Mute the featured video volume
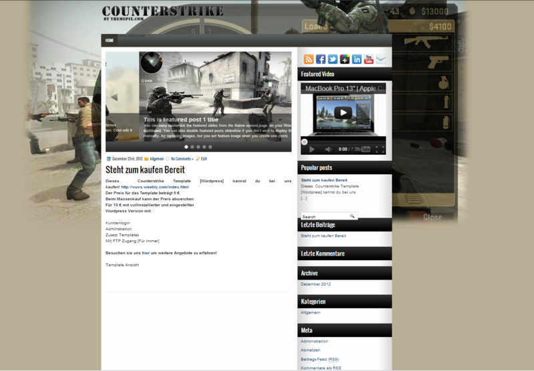 (328, 149)
